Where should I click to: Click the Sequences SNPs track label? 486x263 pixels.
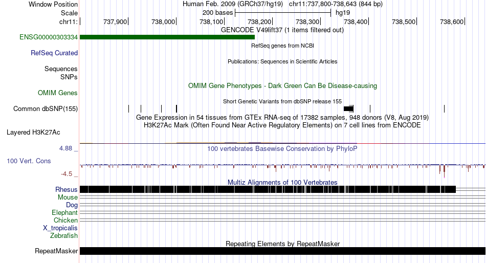pyautogui.click(x=61, y=73)
